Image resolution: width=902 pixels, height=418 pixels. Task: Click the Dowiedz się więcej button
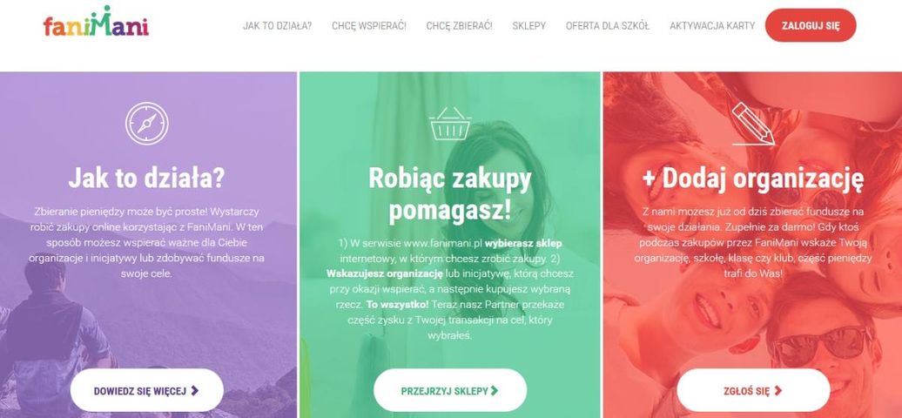coord(146,390)
